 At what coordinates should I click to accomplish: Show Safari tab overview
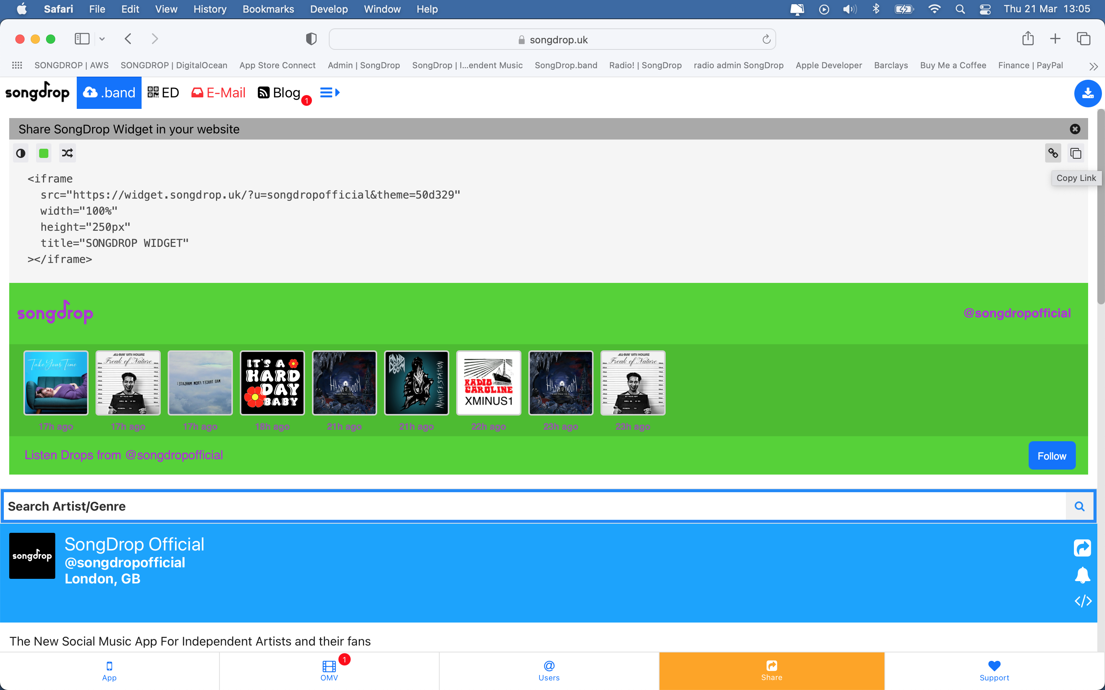[x=1083, y=39]
